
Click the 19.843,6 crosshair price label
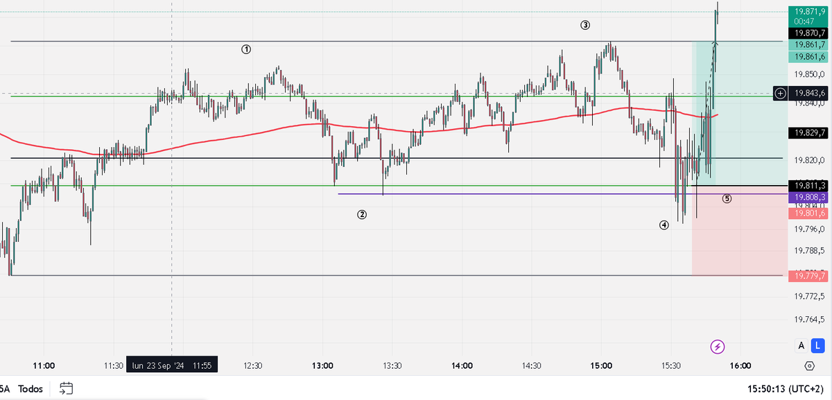[x=810, y=93]
